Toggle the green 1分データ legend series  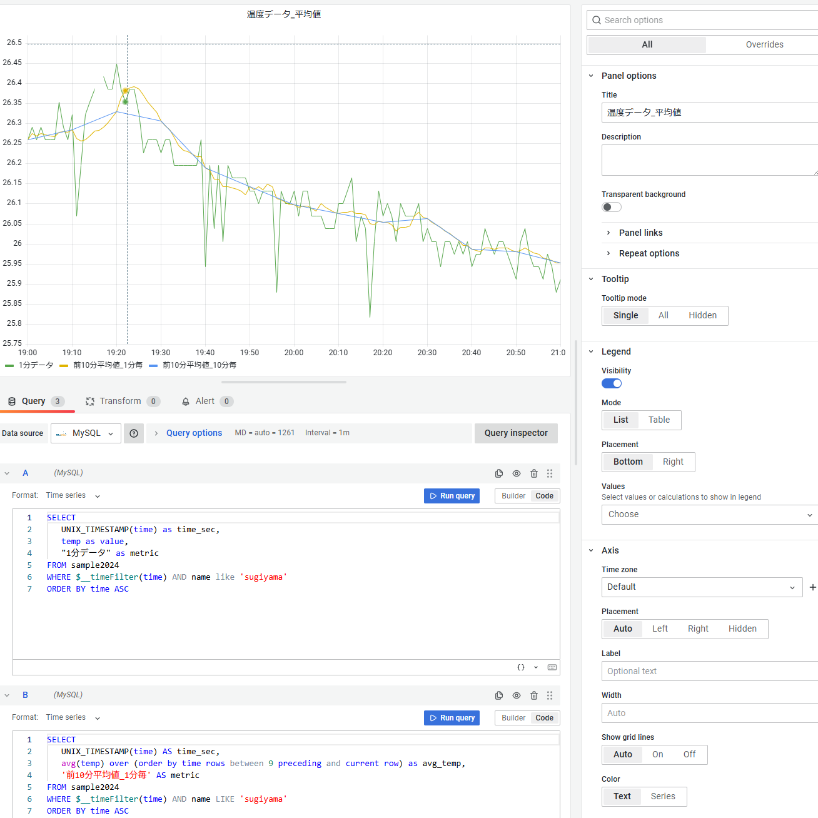[x=36, y=365]
